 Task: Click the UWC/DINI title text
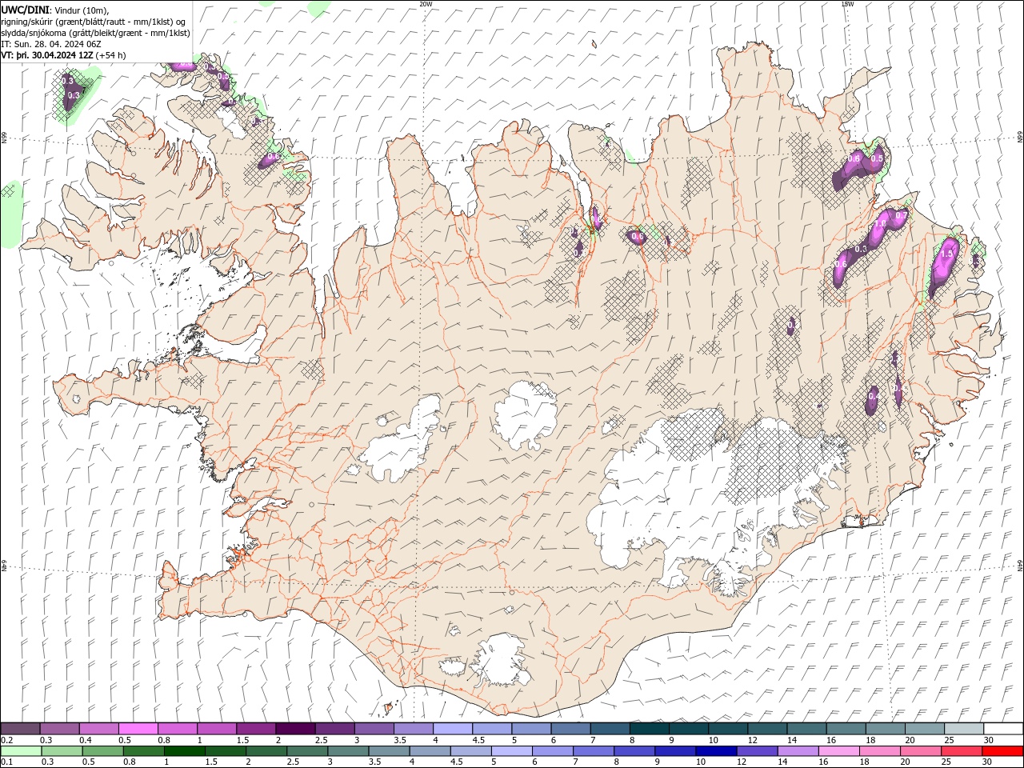click(x=25, y=9)
